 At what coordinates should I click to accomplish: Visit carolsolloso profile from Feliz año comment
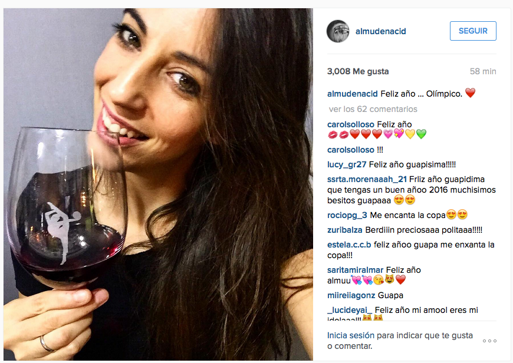(x=350, y=124)
